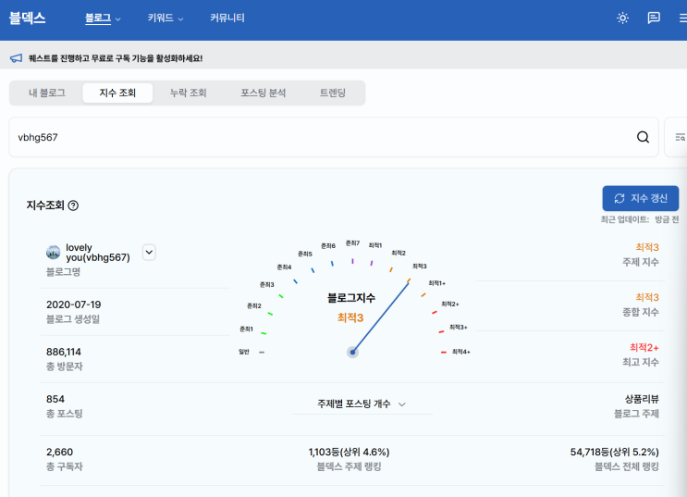The width and height of the screenshot is (687, 497).
Task: Click the 상품리뷰 blog topic value
Action: tap(642, 399)
